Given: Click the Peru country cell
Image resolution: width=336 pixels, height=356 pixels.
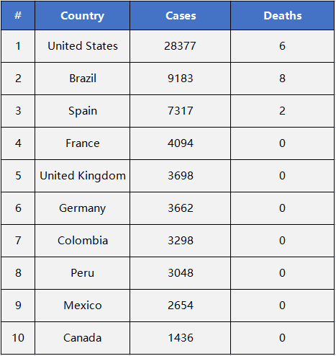Looking at the screenshot, I should (82, 273).
